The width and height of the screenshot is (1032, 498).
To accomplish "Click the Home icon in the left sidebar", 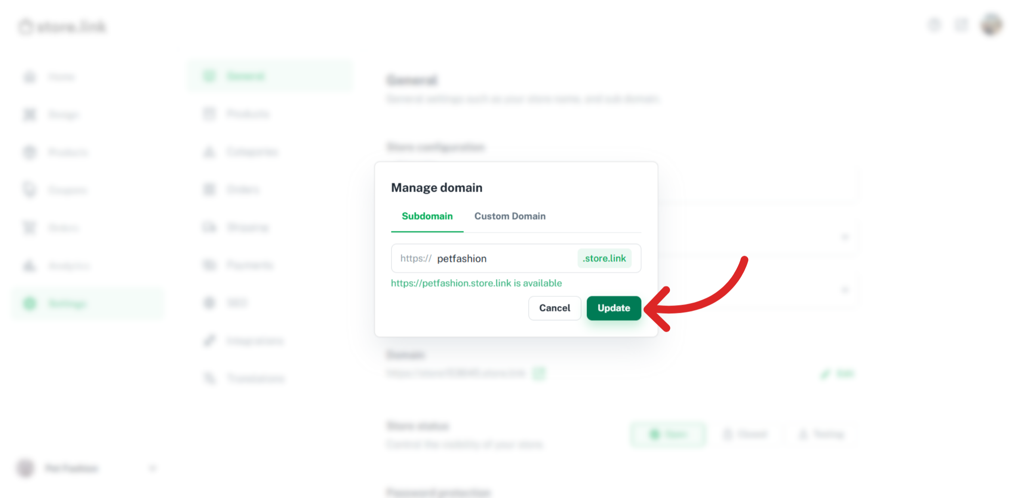I will tap(30, 77).
